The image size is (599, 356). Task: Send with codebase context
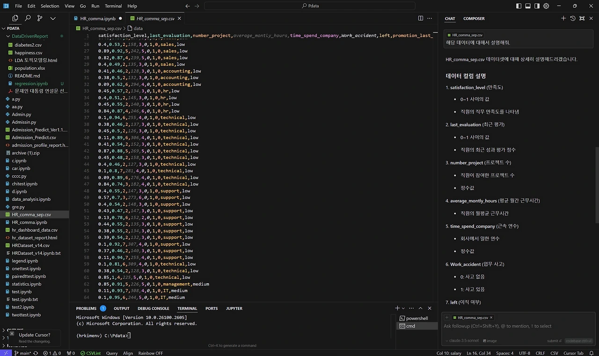578,341
